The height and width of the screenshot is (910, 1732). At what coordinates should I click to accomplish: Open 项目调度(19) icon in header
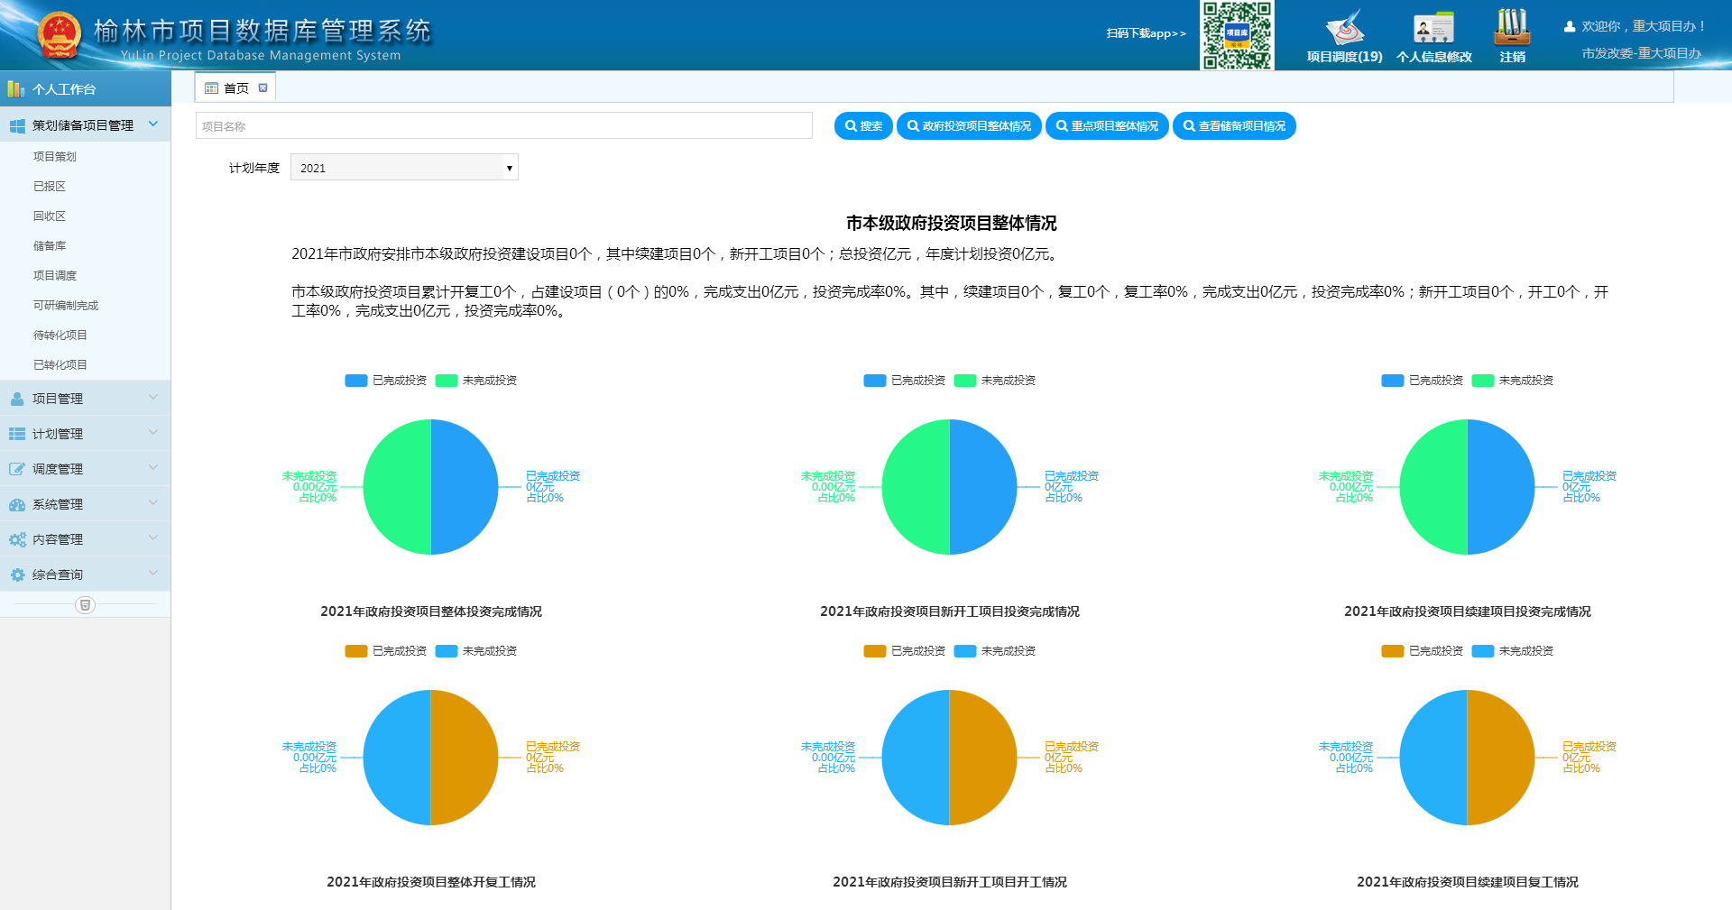click(x=1344, y=29)
